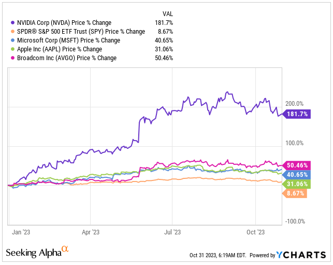Screen dimensions: 333x265
Task: Click the blue Microsoft legend dot
Action: [13, 40]
